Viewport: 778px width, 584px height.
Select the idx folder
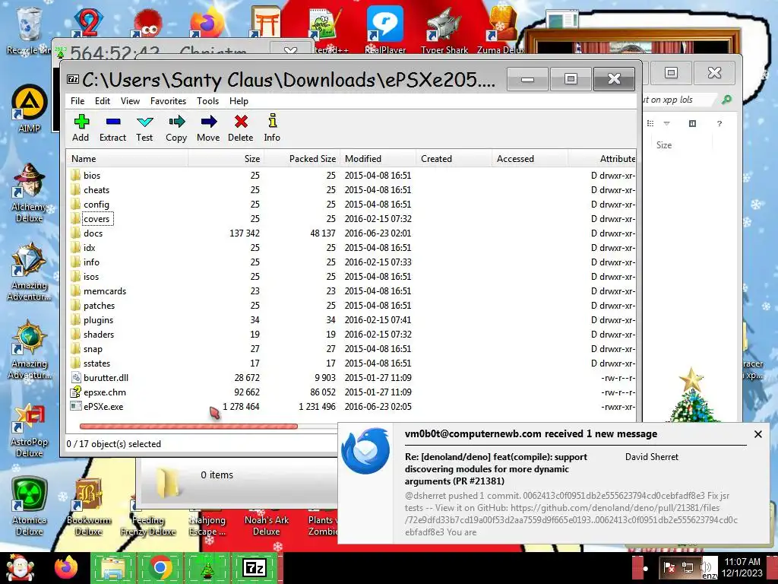point(90,247)
